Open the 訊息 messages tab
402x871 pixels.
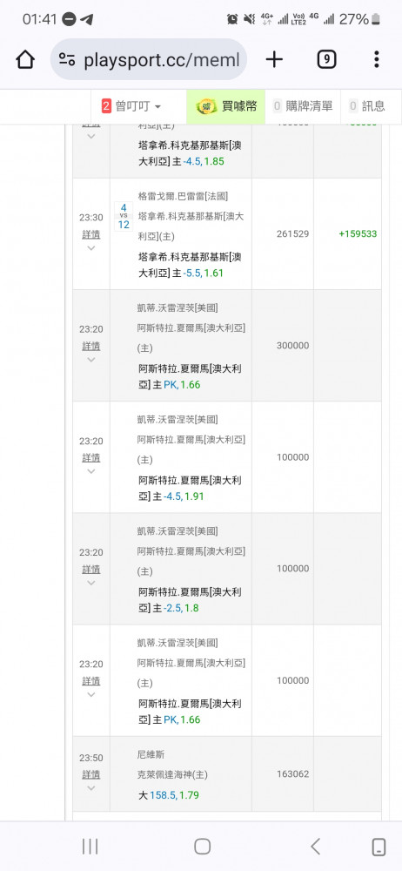pos(366,106)
